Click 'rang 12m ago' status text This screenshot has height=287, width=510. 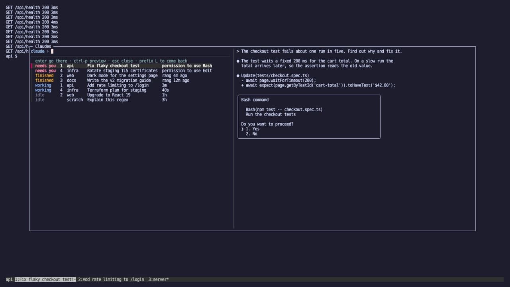176,80
